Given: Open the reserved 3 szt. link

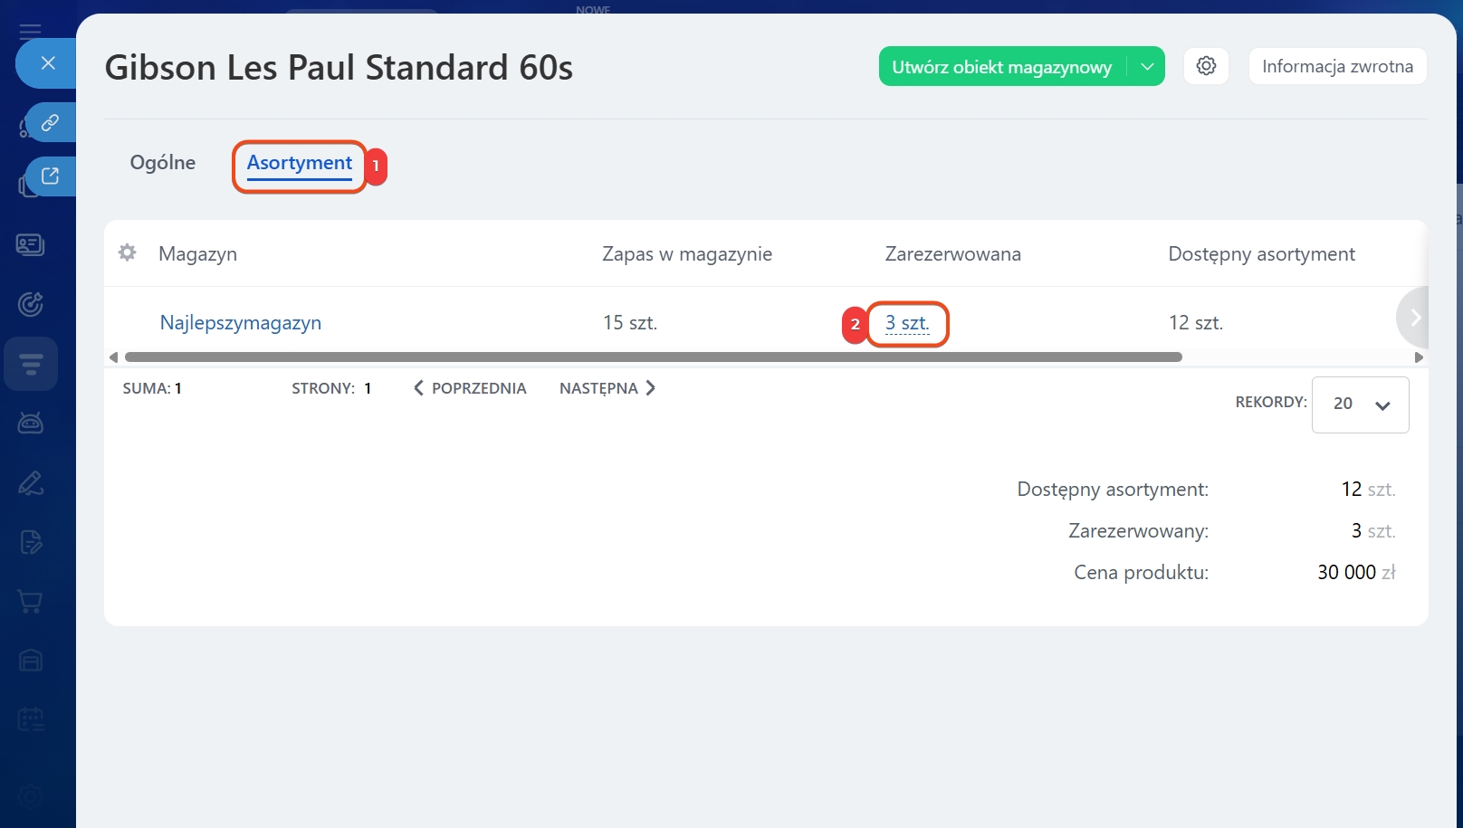Looking at the screenshot, I should pos(907,323).
